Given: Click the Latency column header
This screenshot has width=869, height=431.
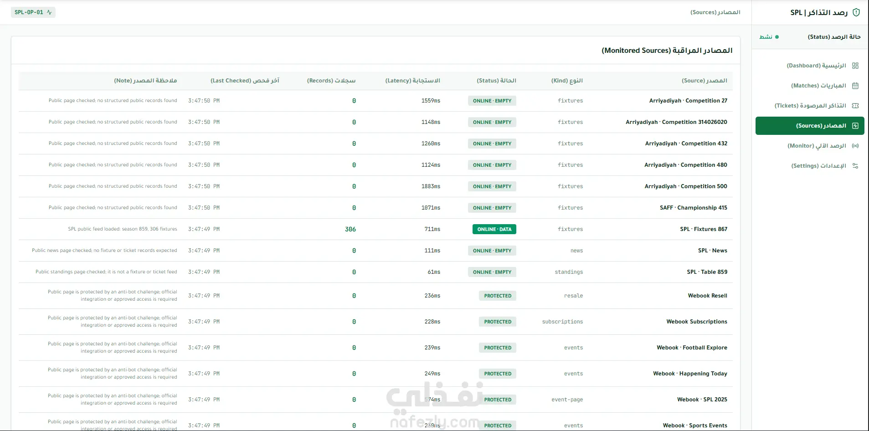Looking at the screenshot, I should [x=413, y=81].
